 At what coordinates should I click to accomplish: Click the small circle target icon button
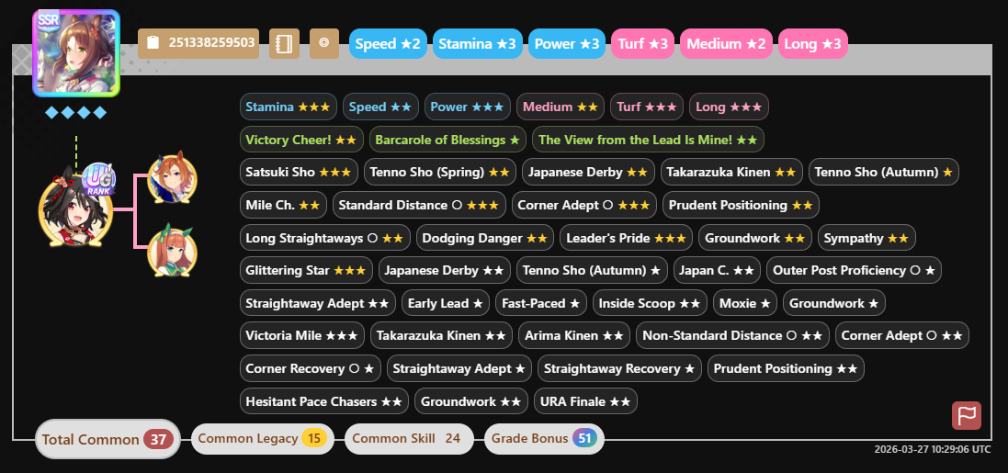coord(324,43)
